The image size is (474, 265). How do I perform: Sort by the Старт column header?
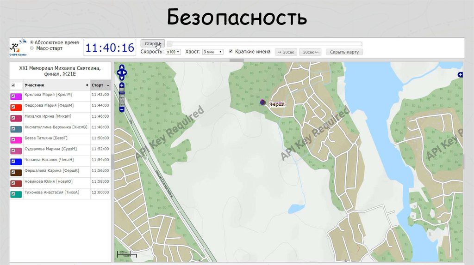click(x=100, y=85)
